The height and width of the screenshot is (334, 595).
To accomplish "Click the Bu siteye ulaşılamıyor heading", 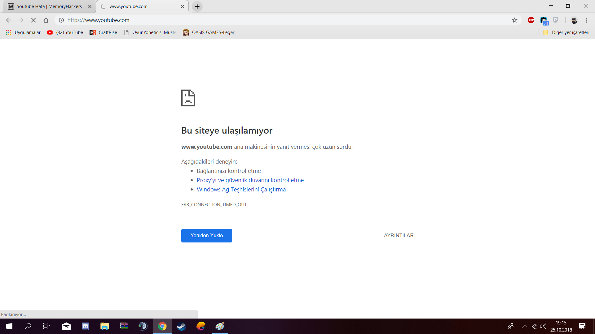I will (227, 131).
